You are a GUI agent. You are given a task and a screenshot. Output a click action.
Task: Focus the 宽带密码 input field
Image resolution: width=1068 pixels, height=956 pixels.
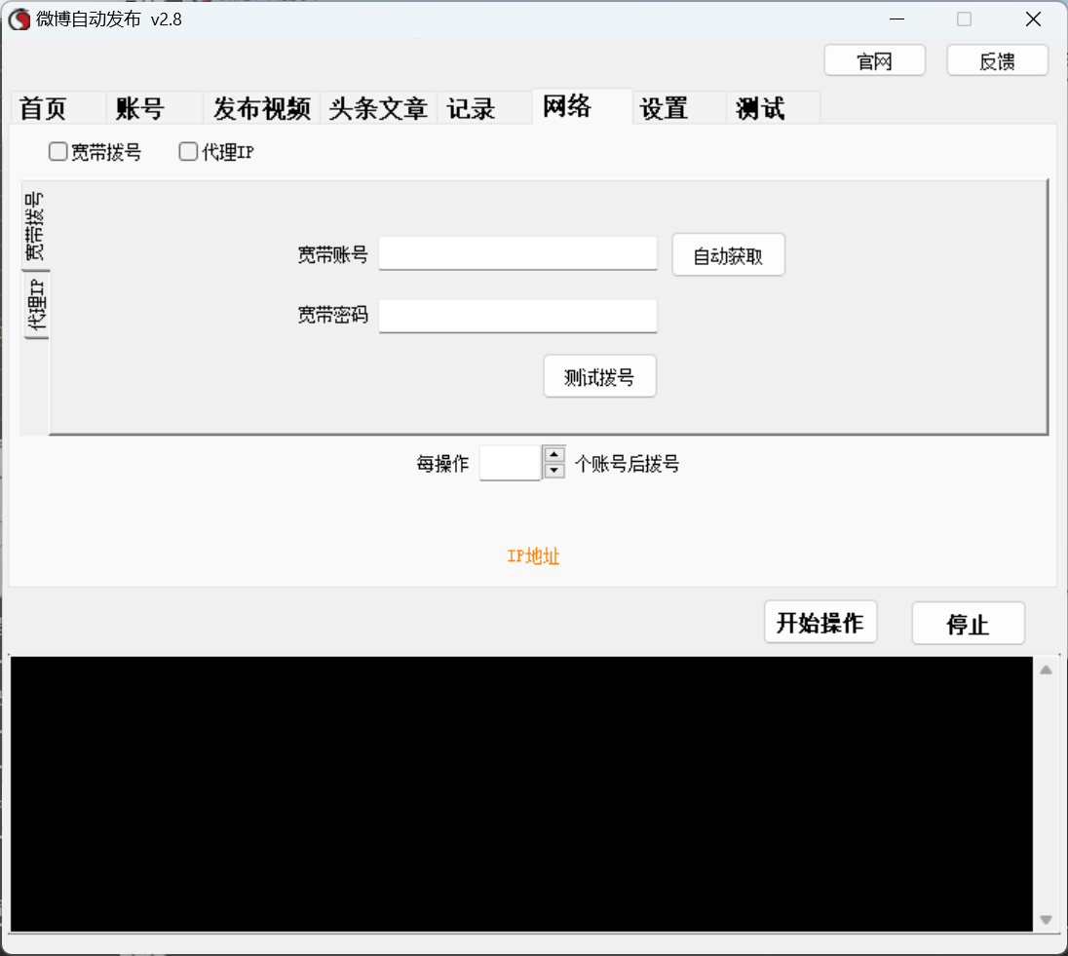click(x=517, y=316)
